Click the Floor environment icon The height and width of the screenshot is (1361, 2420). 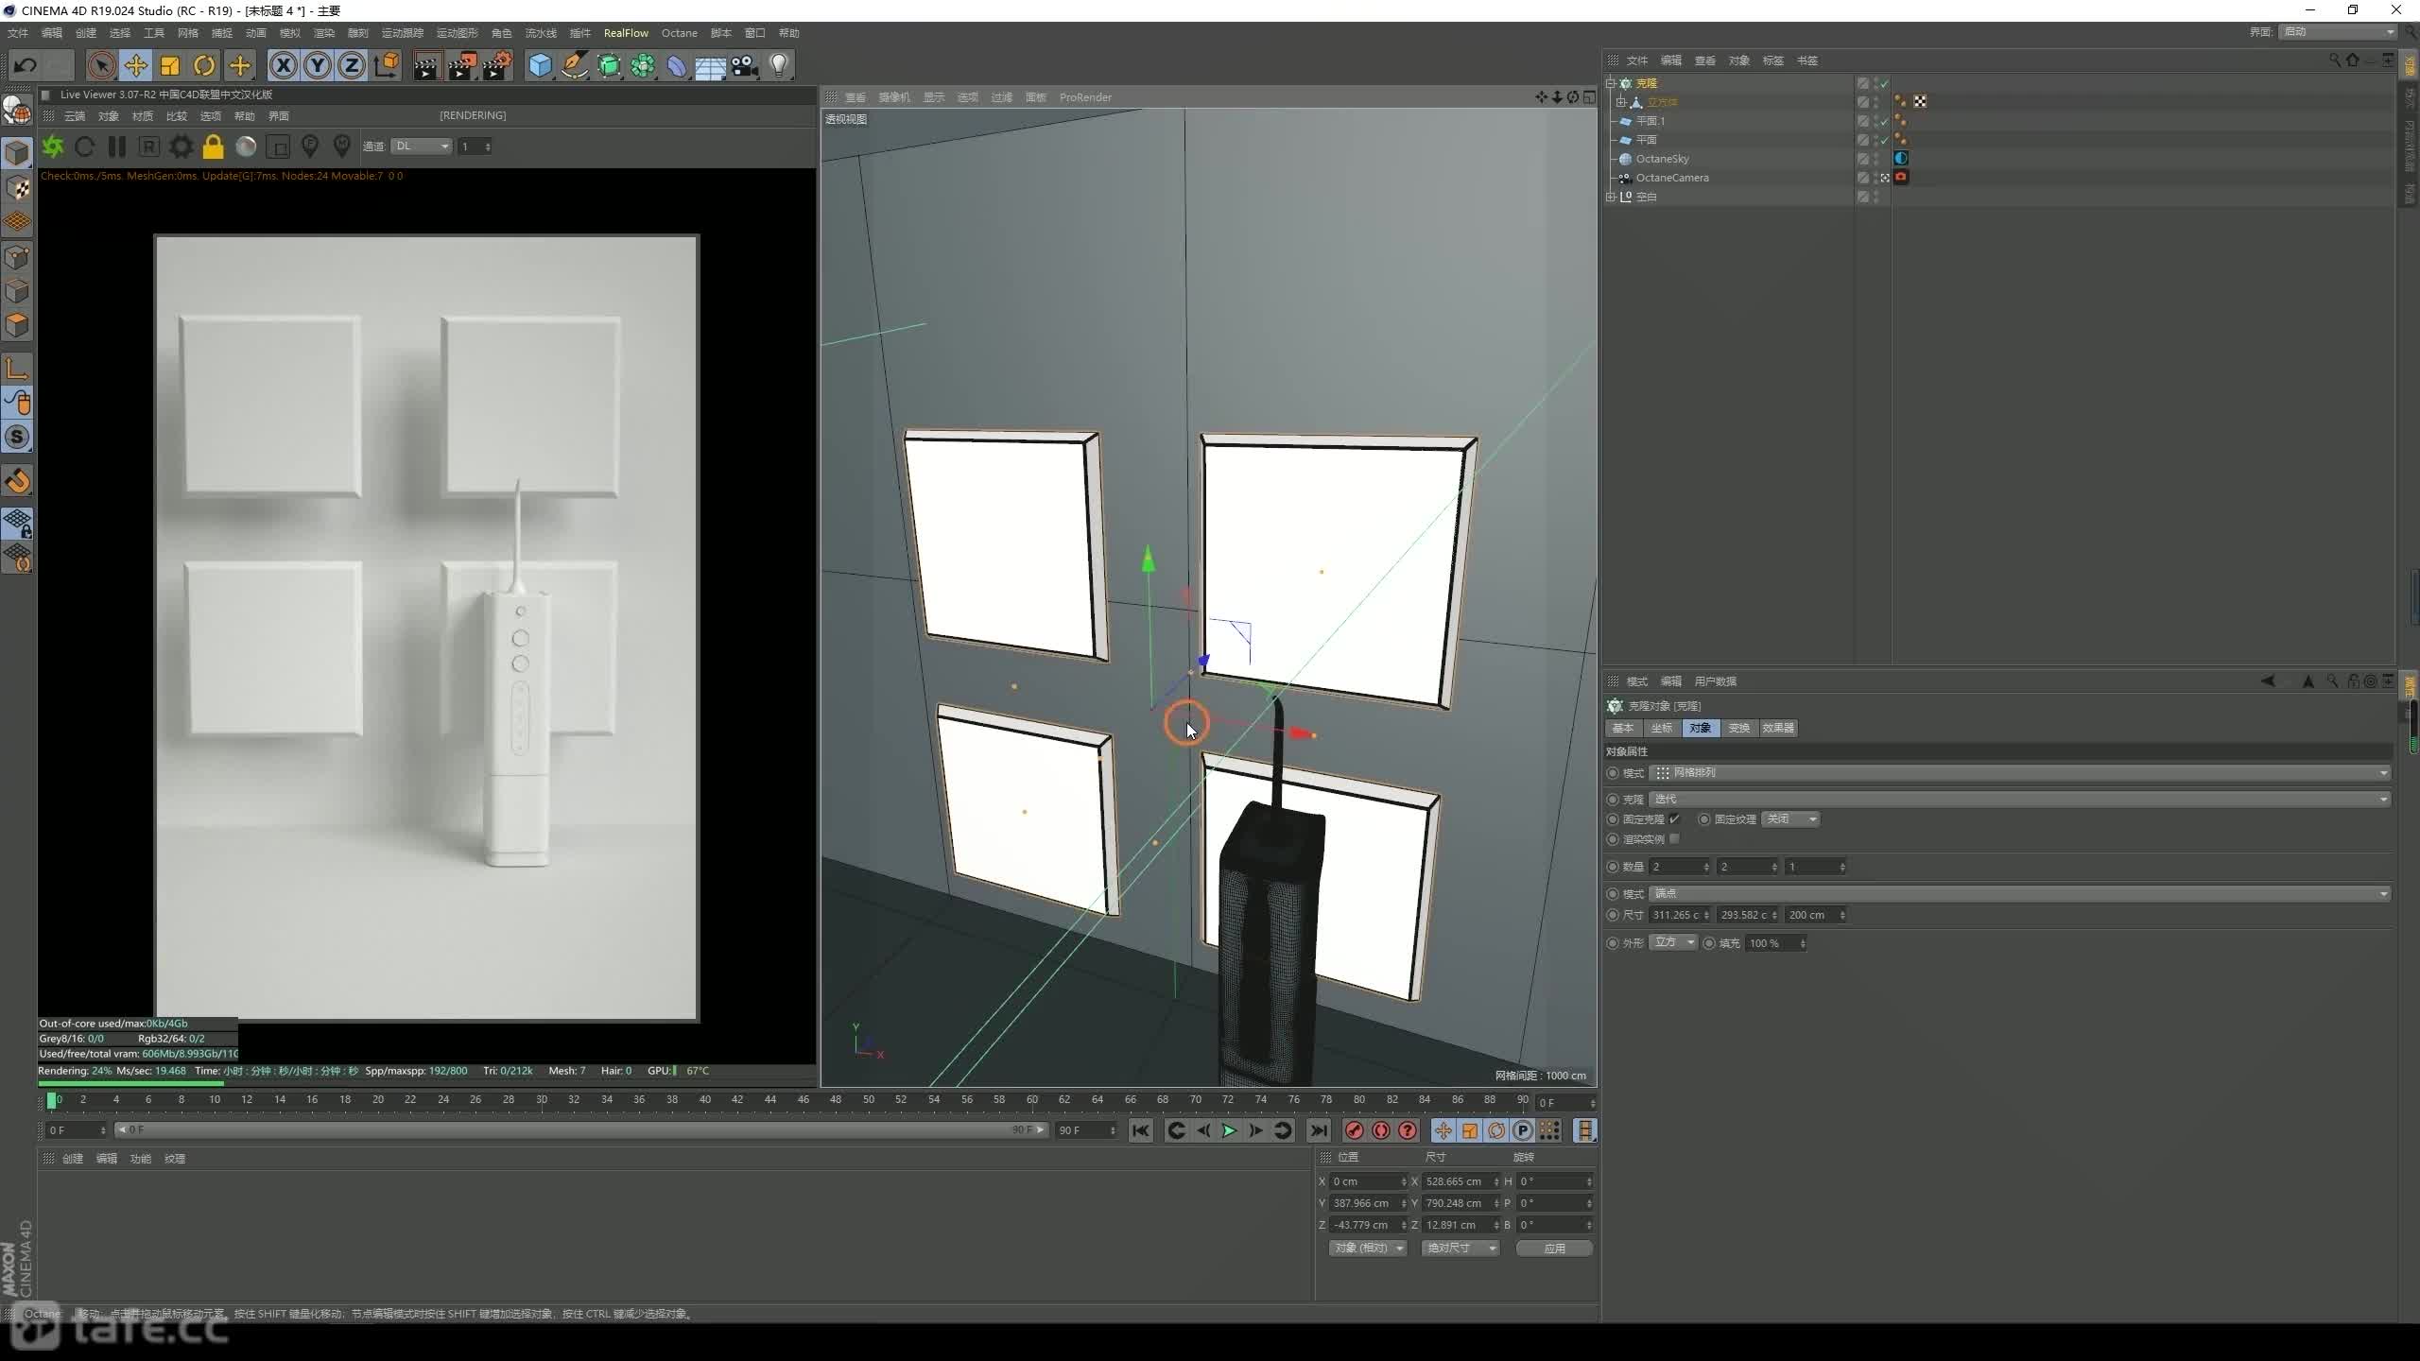[x=710, y=65]
